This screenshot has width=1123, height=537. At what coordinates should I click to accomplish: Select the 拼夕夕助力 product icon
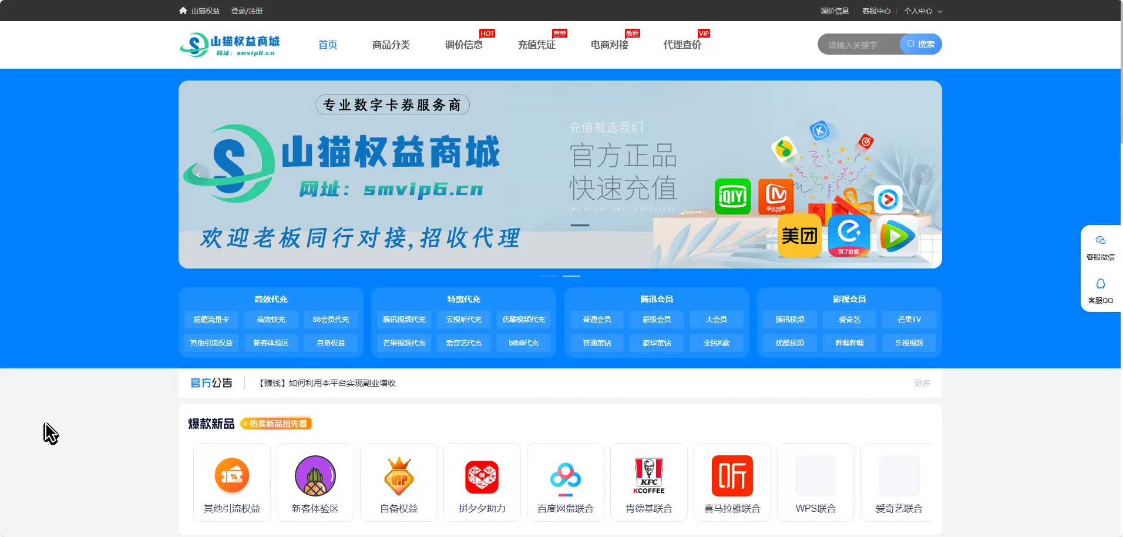482,476
